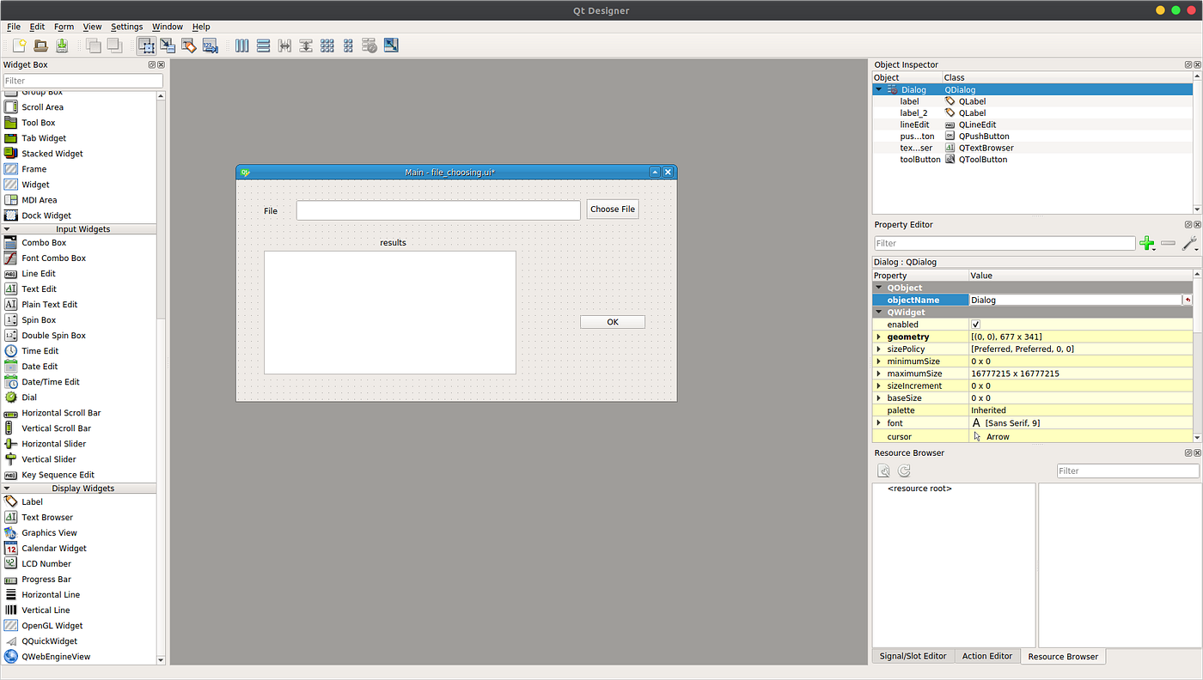Switch to the Signal/Slot Editor tab
This screenshot has width=1203, height=680.
click(913, 656)
